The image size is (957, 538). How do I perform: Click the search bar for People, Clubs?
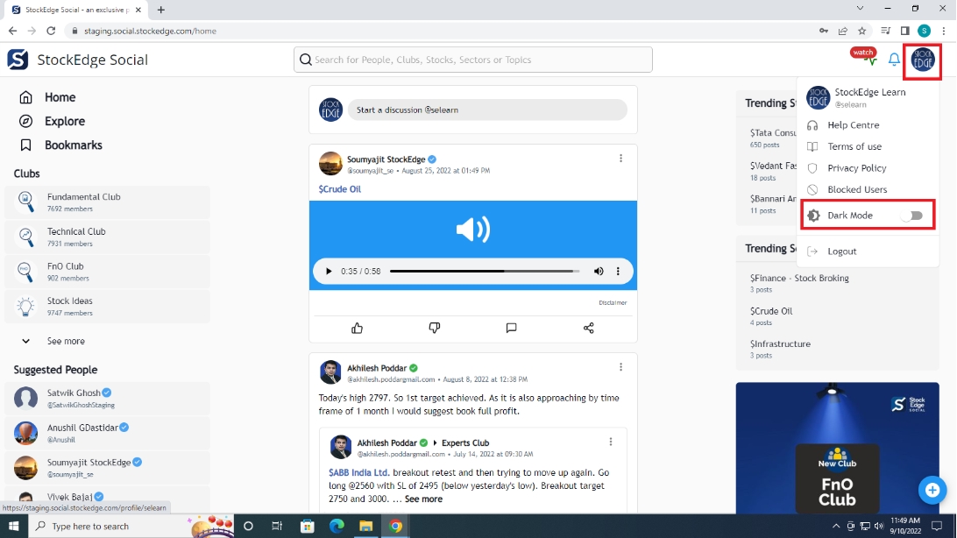(x=473, y=60)
